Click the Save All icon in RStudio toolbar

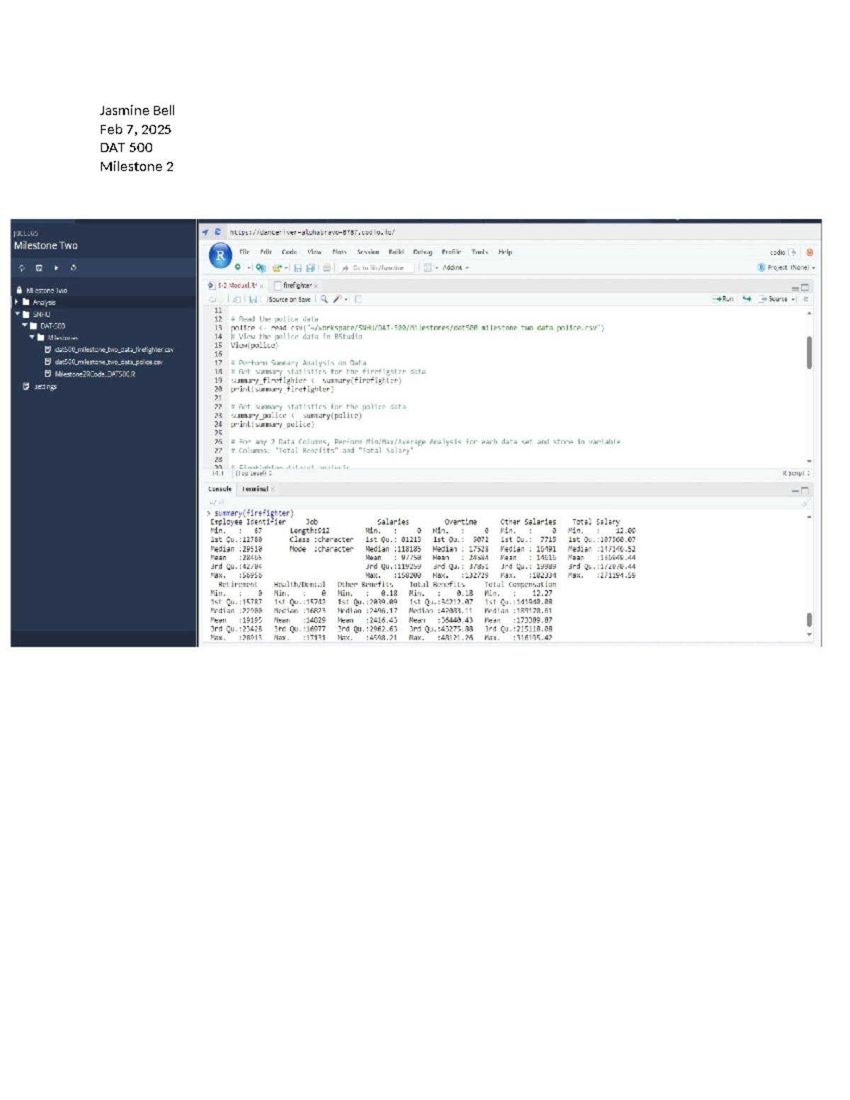pos(310,268)
